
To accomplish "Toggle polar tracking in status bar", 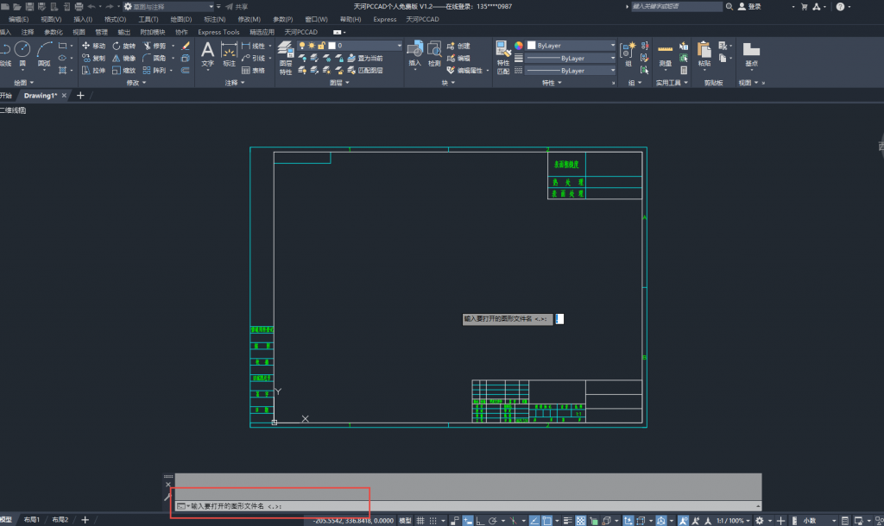I will [x=493, y=521].
